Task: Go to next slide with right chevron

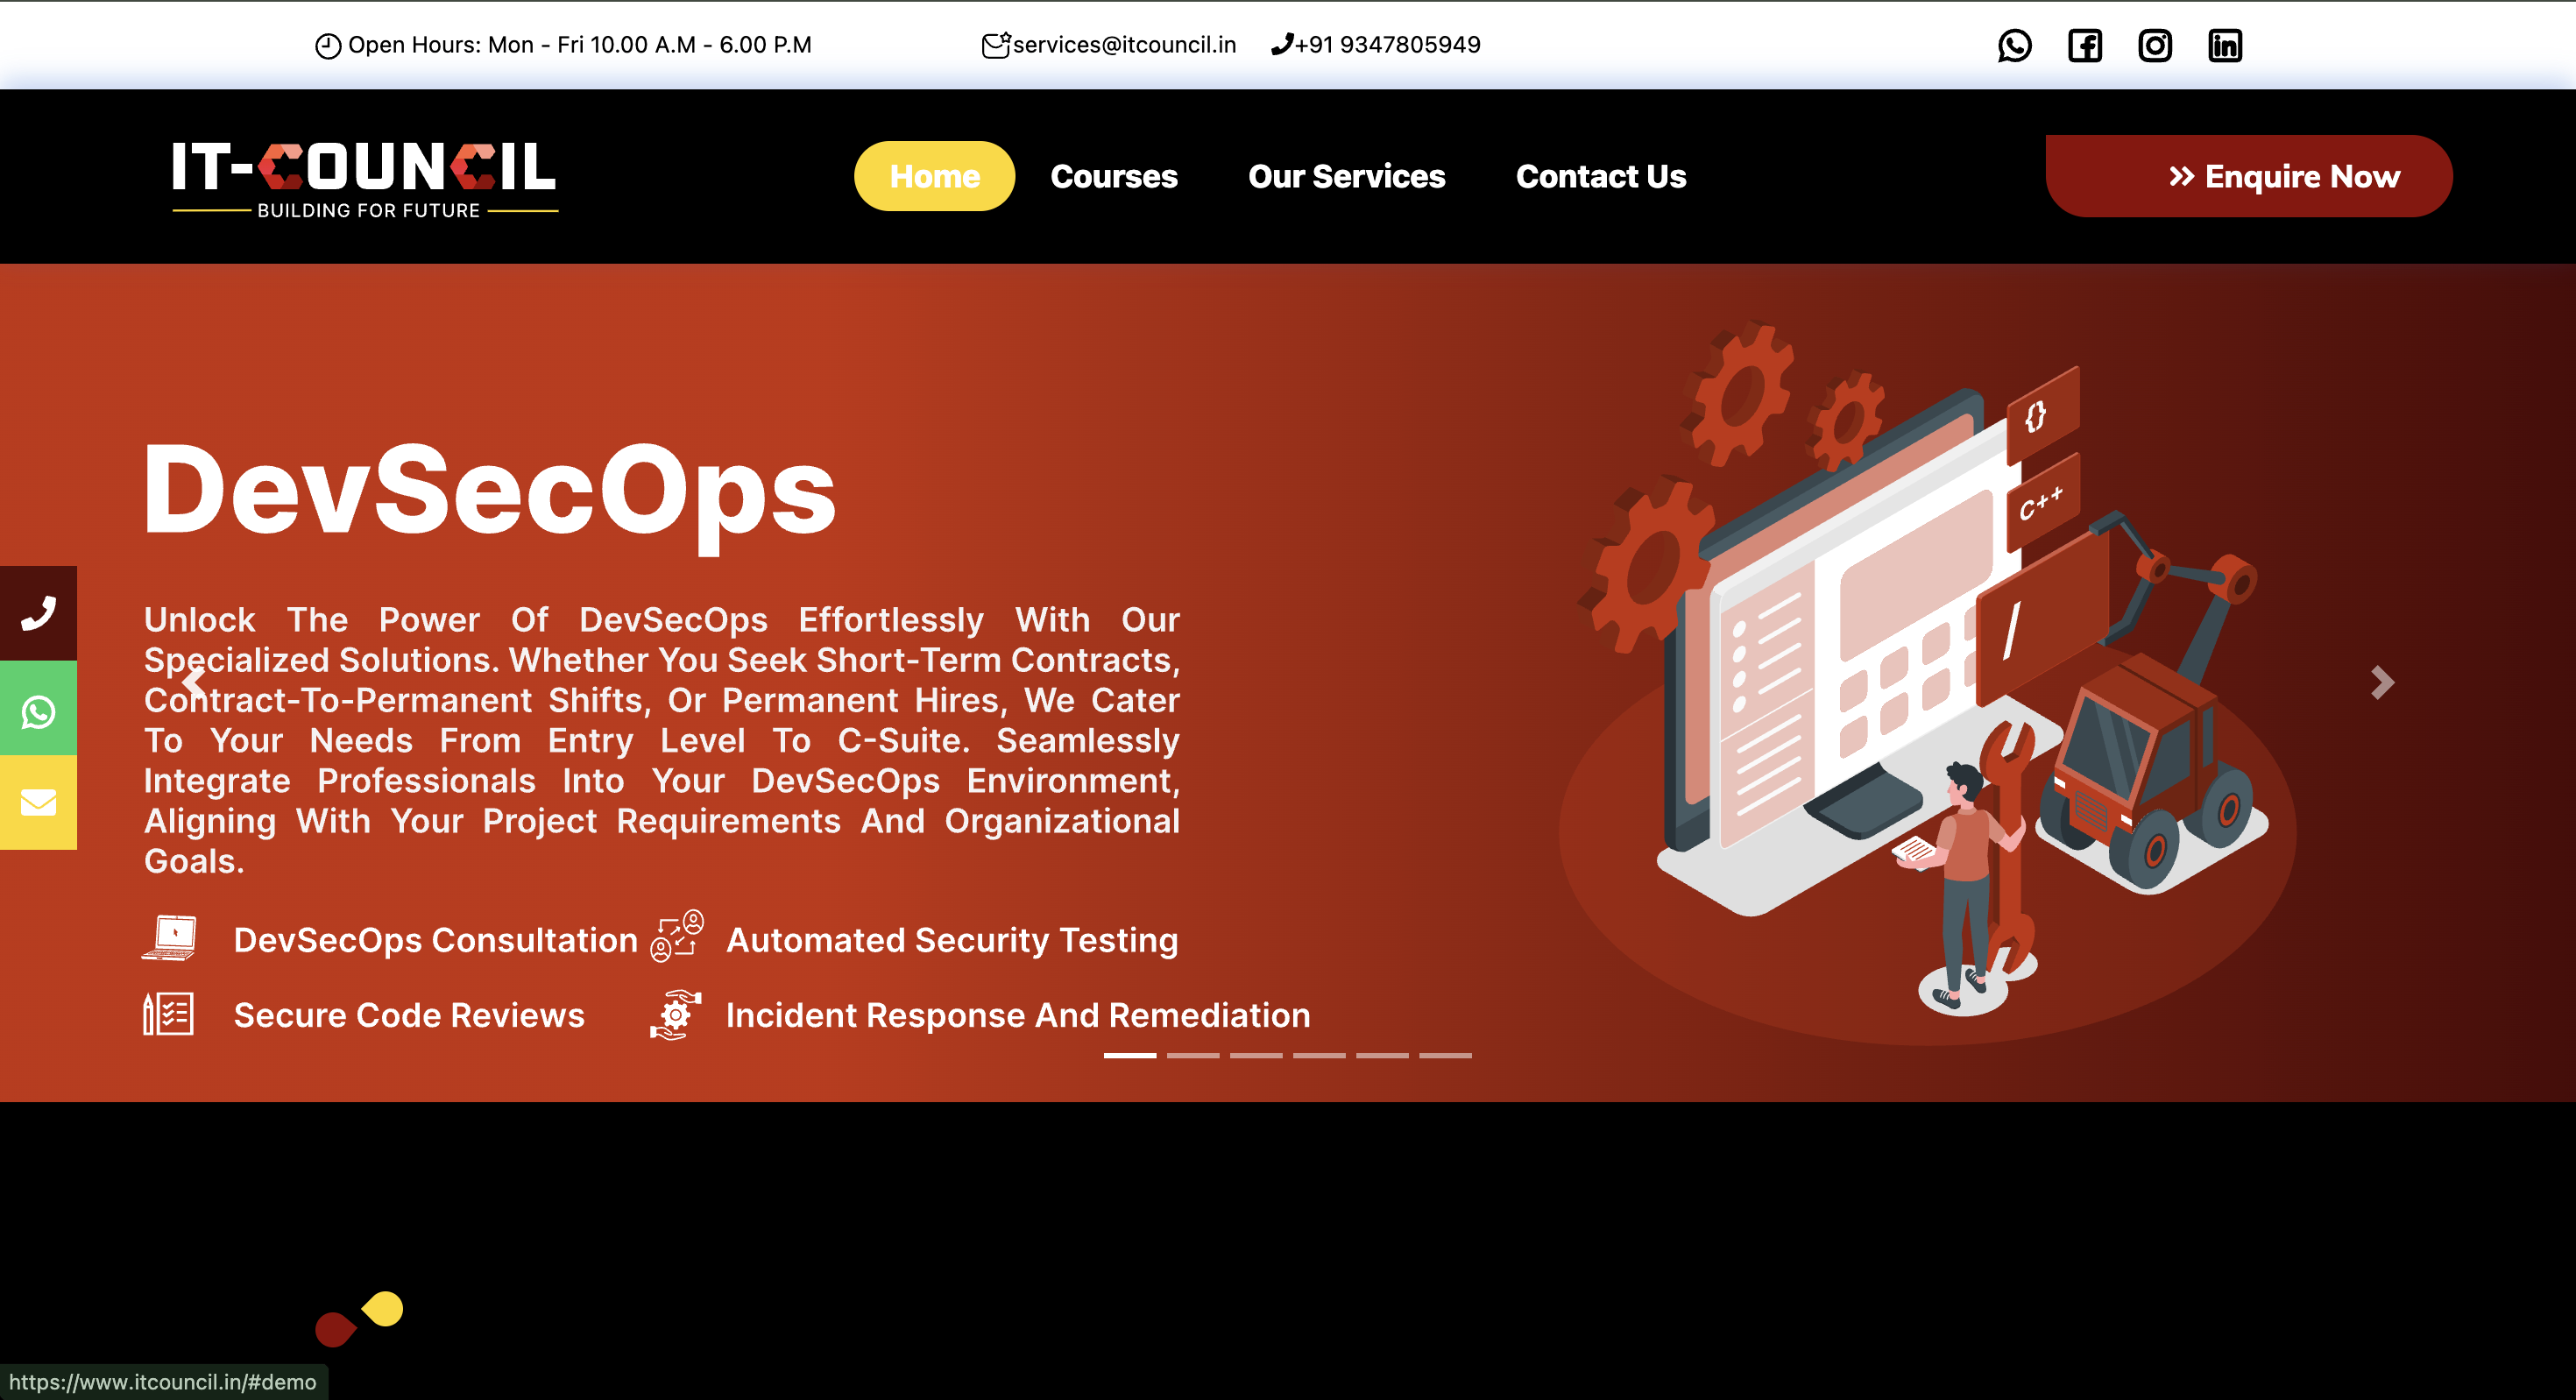Action: [2383, 682]
